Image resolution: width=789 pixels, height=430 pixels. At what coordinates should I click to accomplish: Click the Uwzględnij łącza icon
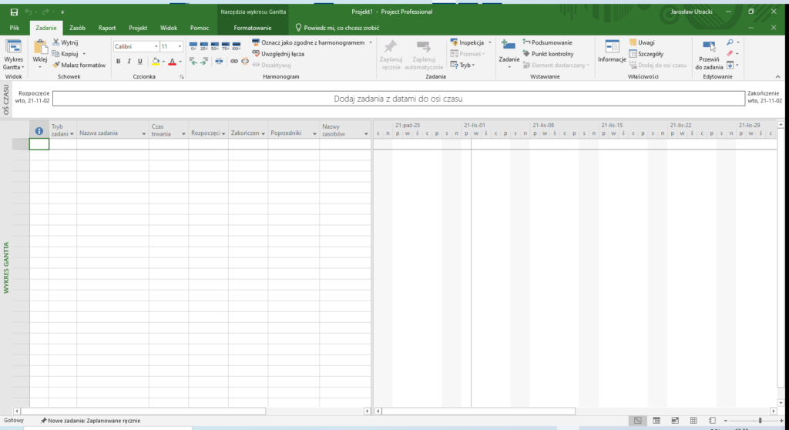[256, 54]
